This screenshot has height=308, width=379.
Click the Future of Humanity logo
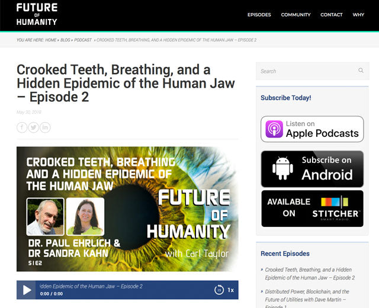click(x=37, y=14)
